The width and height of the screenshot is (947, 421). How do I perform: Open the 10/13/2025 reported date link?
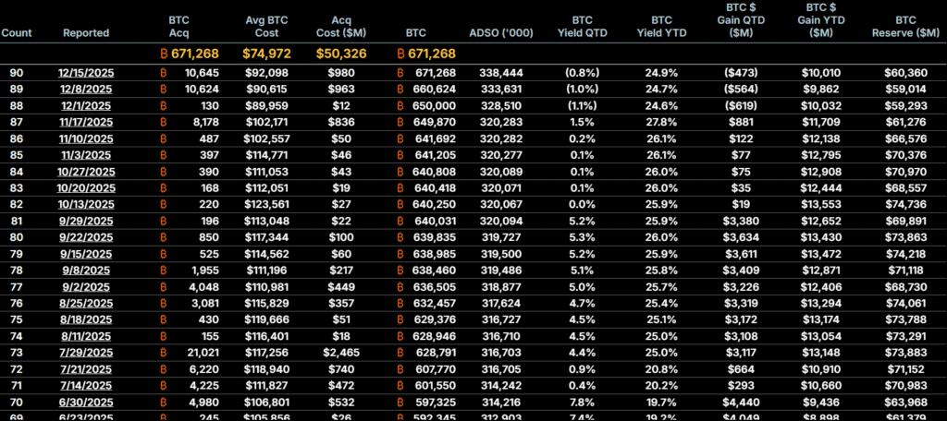(x=86, y=204)
